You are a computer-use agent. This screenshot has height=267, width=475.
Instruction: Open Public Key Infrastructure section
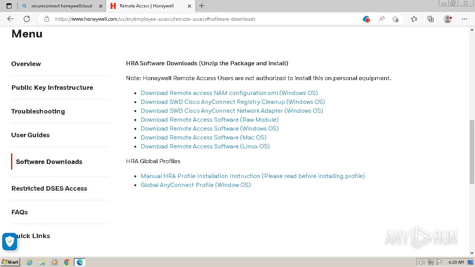click(52, 88)
